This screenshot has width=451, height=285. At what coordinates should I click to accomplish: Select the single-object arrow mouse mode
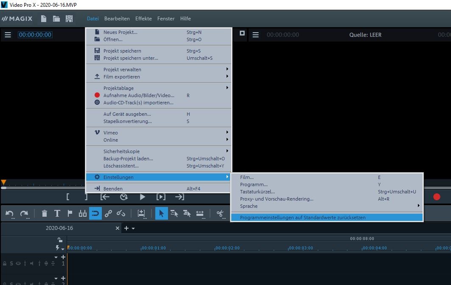[161, 213]
